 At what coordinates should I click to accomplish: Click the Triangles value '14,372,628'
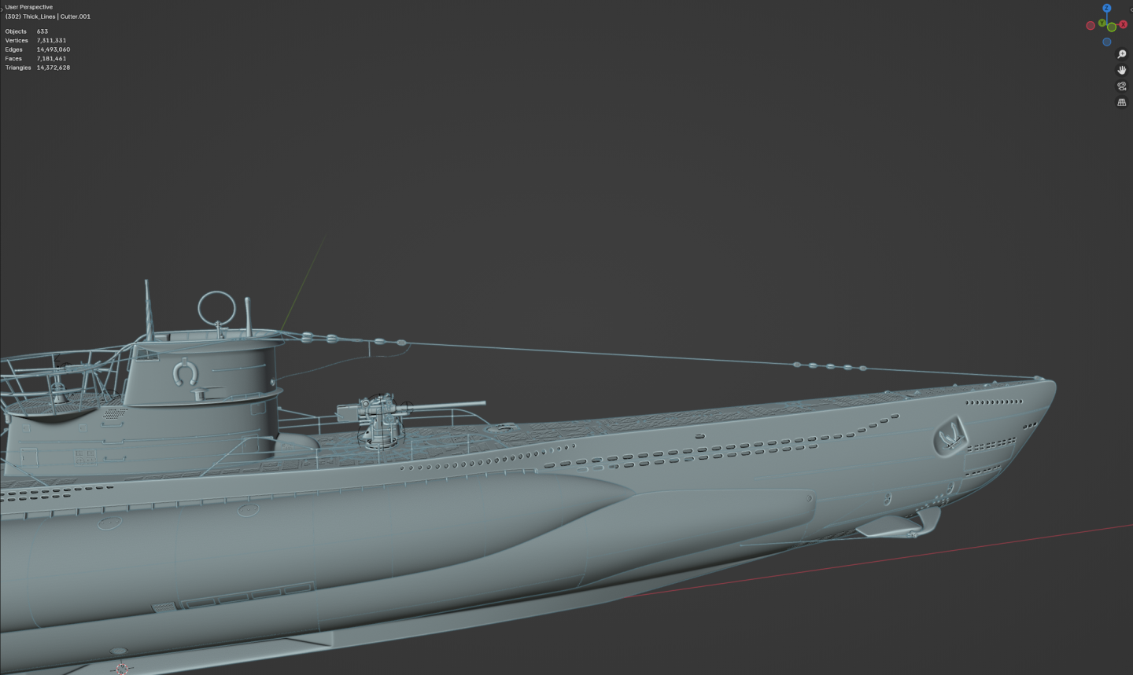point(54,68)
